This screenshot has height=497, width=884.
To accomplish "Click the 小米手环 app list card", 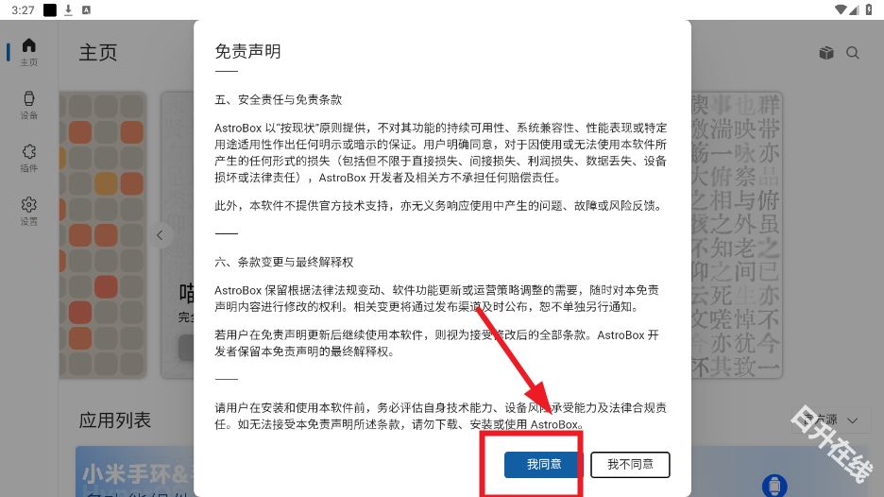I will (135, 471).
